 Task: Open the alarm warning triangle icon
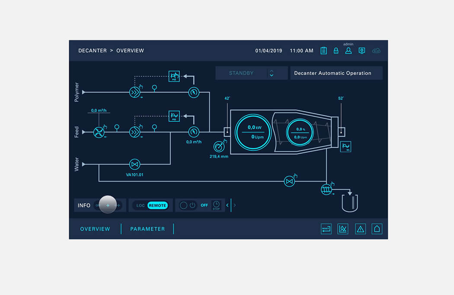pos(360,229)
